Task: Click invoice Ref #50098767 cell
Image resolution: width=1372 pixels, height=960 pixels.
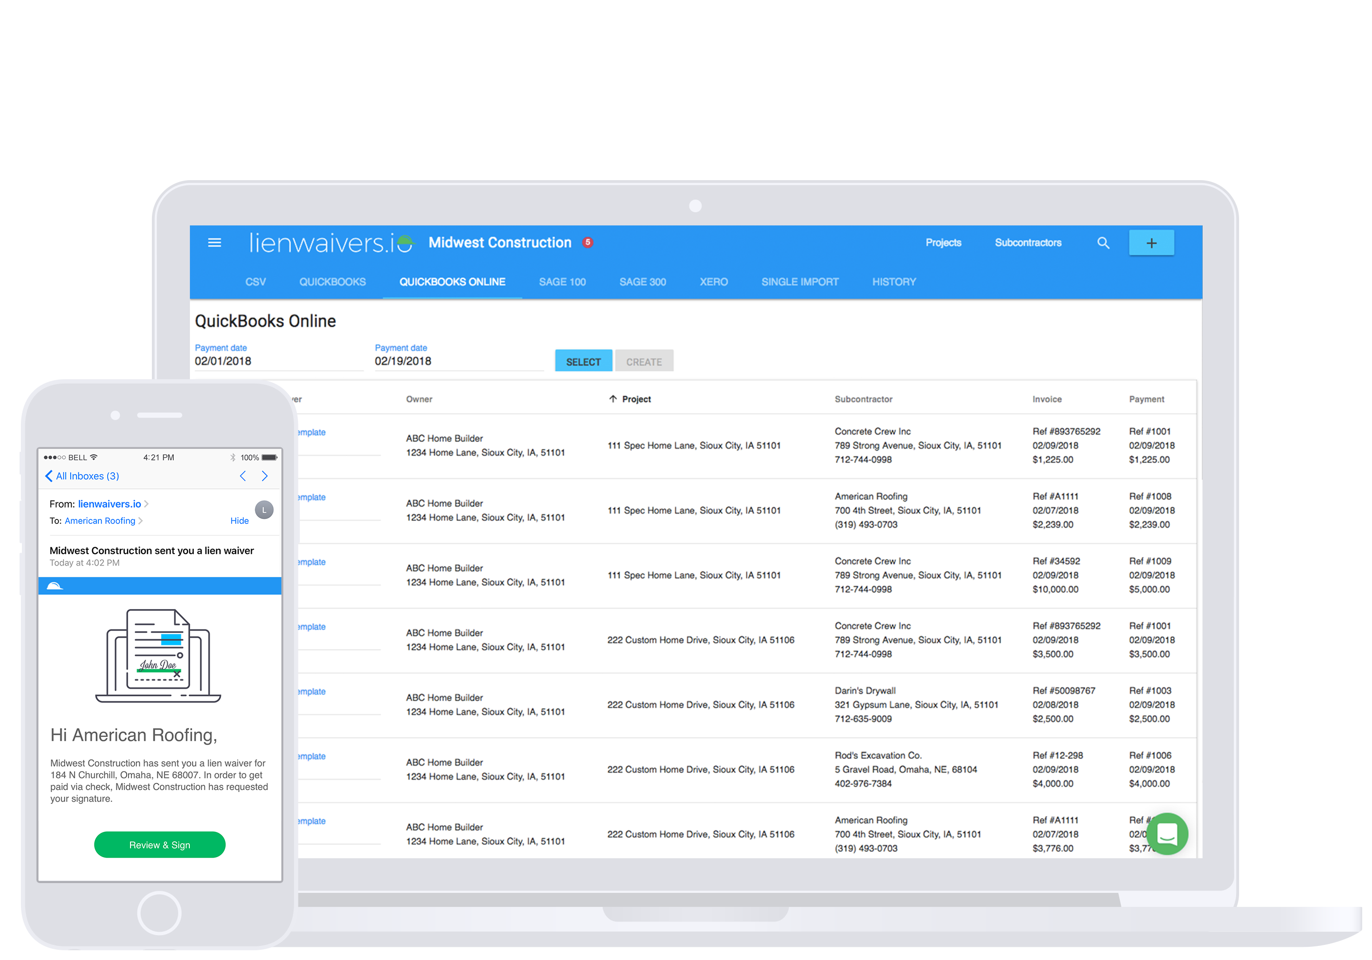Action: 1064,705
